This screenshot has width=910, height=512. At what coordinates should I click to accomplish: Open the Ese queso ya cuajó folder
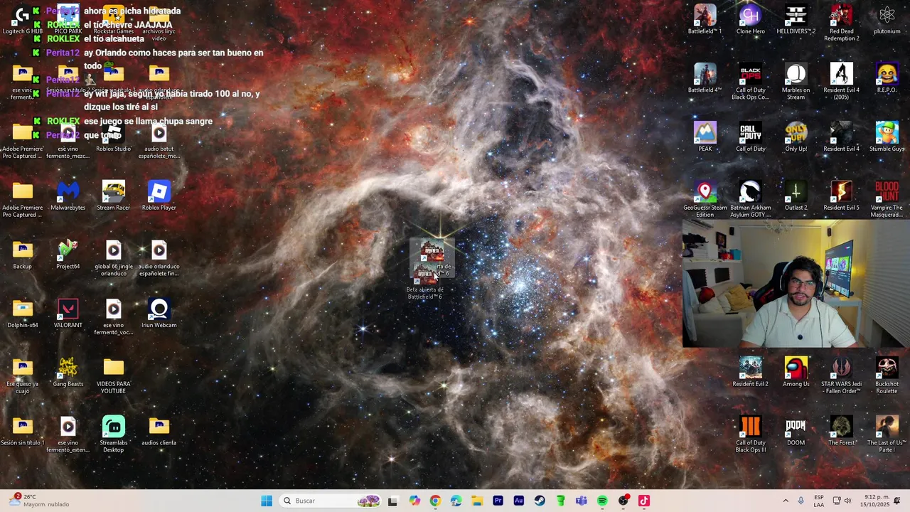click(x=22, y=376)
